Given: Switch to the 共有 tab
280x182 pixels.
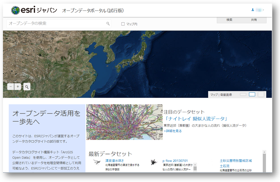Looking at the screenshot, I should point(254,20).
